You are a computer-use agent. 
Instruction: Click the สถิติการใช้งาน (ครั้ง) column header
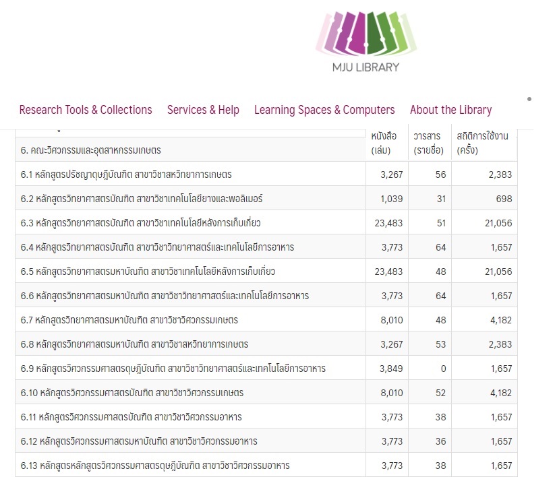pos(482,143)
